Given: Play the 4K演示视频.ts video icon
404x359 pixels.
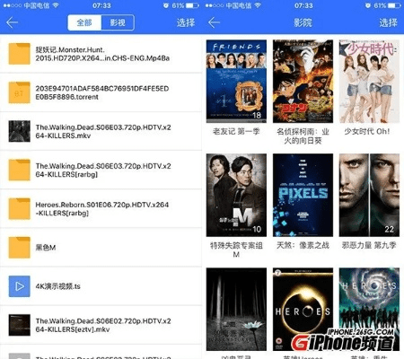Looking at the screenshot, I should pos(19,286).
